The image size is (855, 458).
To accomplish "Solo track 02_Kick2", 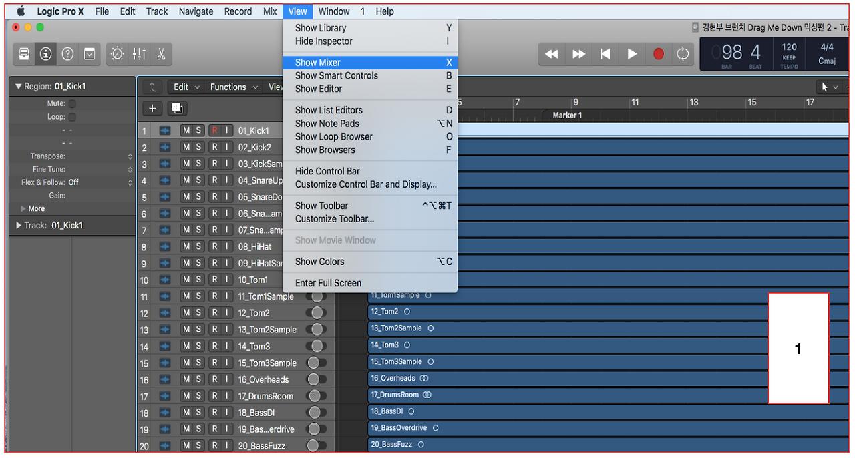I will (x=198, y=147).
